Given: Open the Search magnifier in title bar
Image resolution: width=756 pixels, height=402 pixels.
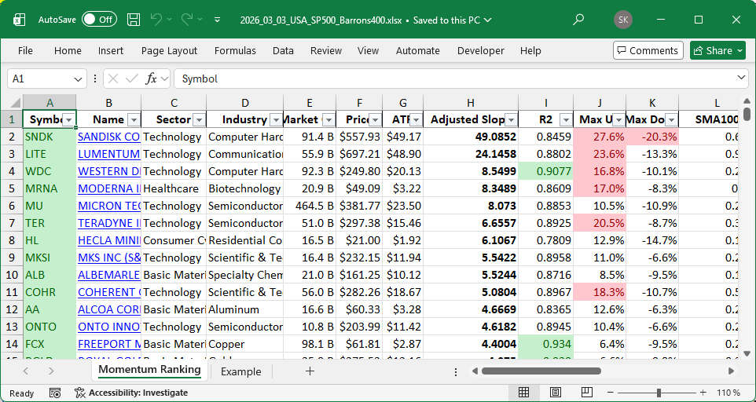Looking at the screenshot, I should [578, 19].
